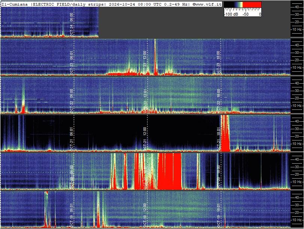Viewport: 304px width, 229px height.
Task: Select the OCT-19 12:00 time marker
Action: point(145,215)
